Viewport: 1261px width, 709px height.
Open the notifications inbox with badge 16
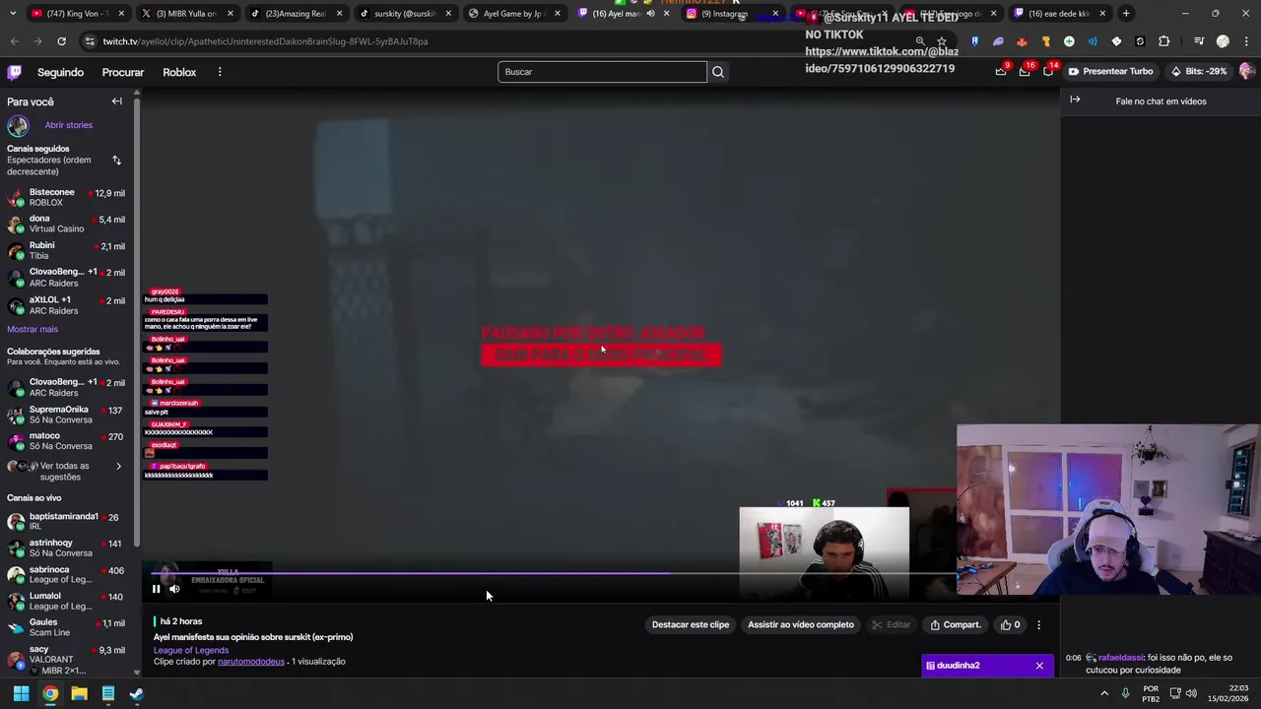[1025, 71]
